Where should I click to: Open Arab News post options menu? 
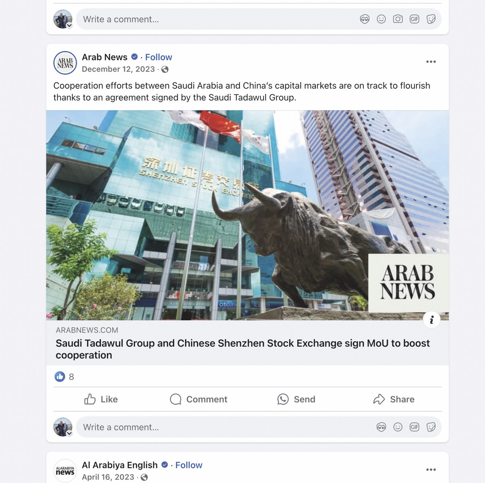pos(431,62)
